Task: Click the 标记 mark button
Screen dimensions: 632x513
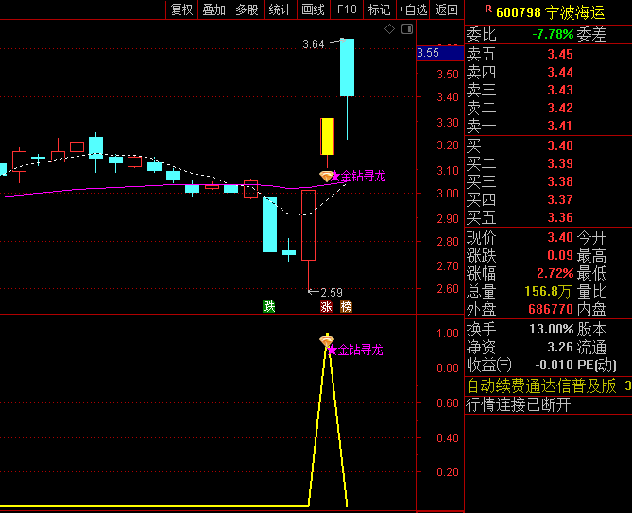Action: [379, 9]
